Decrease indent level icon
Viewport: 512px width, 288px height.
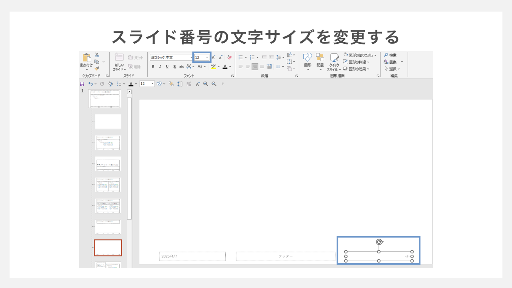264,57
